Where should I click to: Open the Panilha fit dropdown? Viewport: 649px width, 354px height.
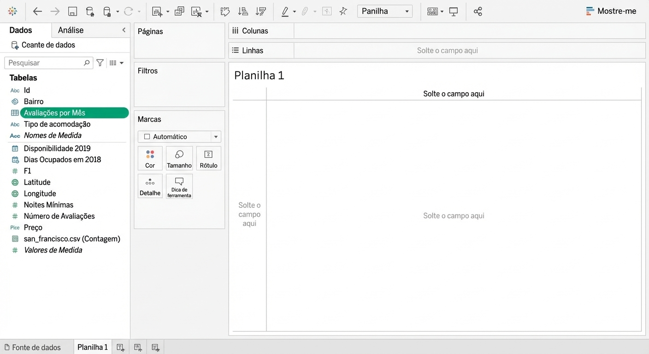pyautogui.click(x=384, y=12)
